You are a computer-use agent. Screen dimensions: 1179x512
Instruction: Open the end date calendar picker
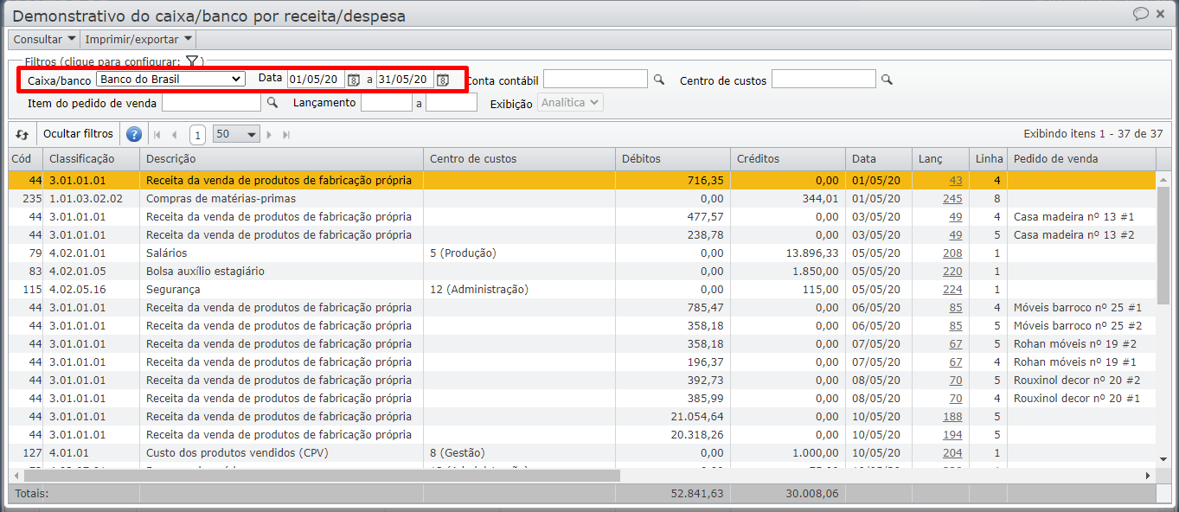[442, 80]
